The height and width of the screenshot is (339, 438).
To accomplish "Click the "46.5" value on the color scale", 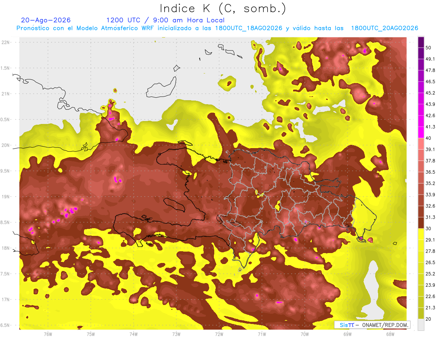I will click(430, 82).
